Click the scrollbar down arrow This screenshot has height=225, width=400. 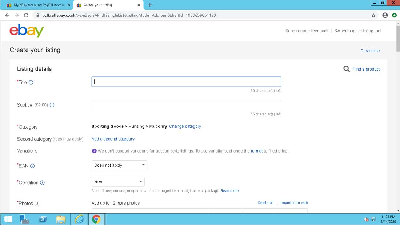(x=398, y=211)
